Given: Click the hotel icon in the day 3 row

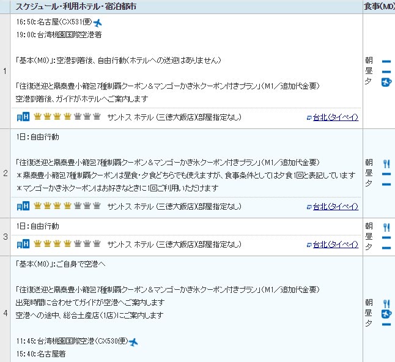Looking at the screenshot, I should [x=23, y=244].
